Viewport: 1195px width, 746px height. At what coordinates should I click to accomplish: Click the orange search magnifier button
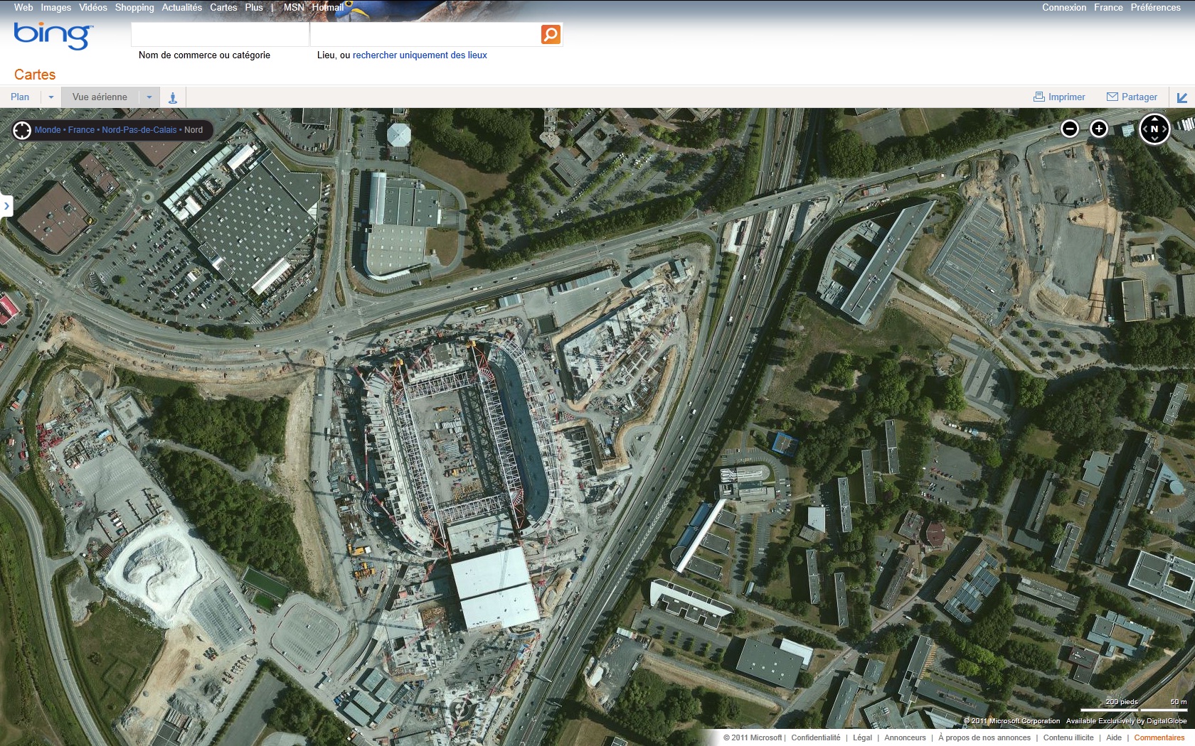click(x=551, y=34)
